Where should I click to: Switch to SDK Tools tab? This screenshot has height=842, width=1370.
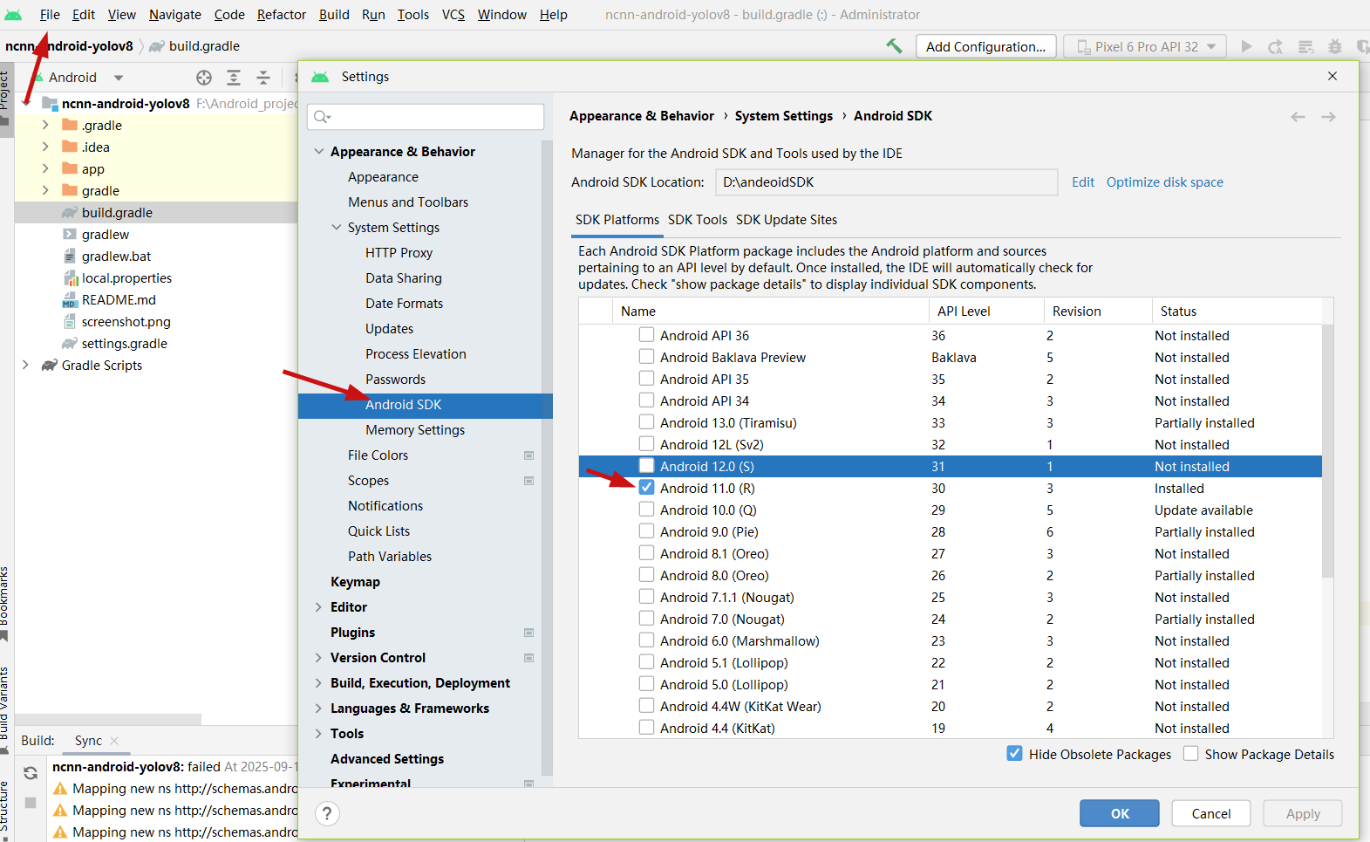pos(698,220)
